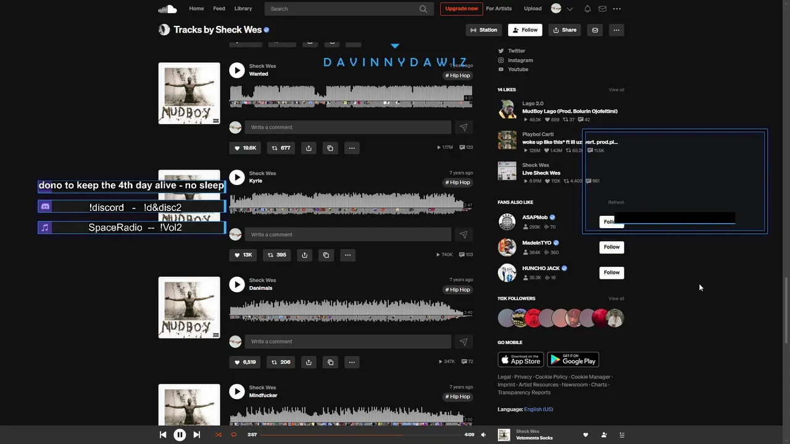This screenshot has width=790, height=444.
Task: Copy link for Kyrie track
Action: coord(326,255)
